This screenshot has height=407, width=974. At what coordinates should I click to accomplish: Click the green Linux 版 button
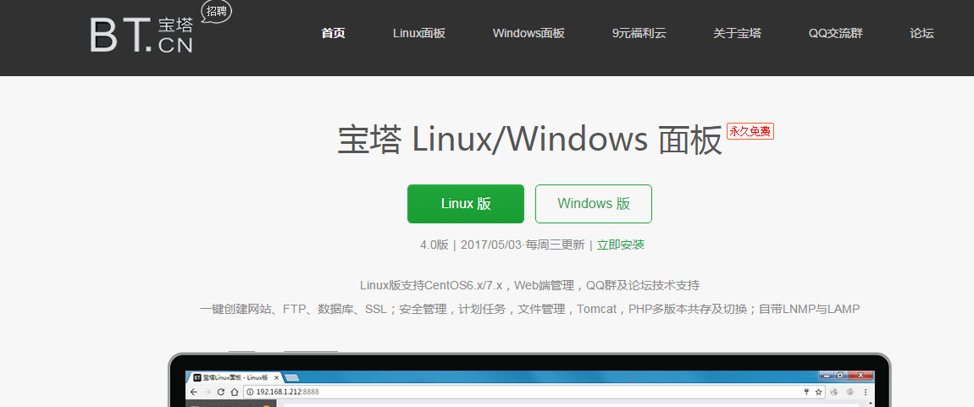pos(466,203)
